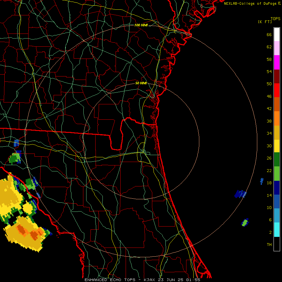The image size is (282, 282).
Task: Click the white swatch above 66 in legend
Action: click(277, 34)
